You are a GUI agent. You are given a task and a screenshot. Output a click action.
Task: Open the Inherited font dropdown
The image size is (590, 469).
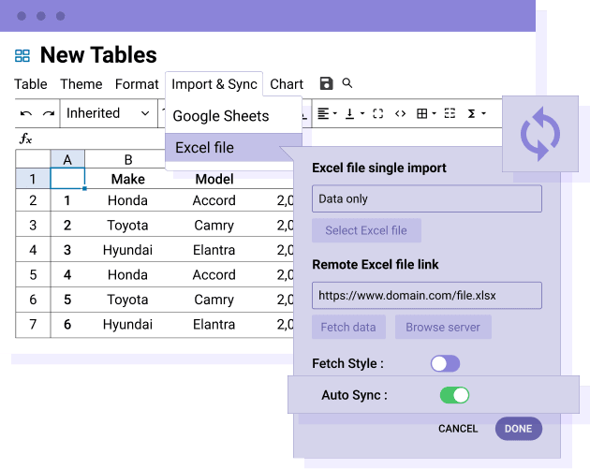108,114
